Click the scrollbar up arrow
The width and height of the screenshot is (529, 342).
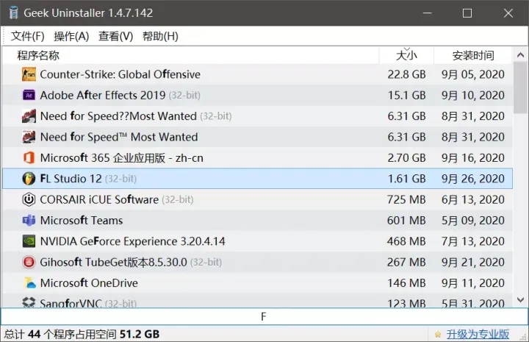521,54
